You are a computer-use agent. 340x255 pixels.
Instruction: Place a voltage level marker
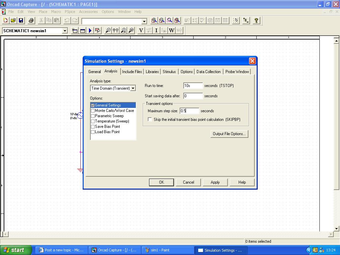[108, 31]
